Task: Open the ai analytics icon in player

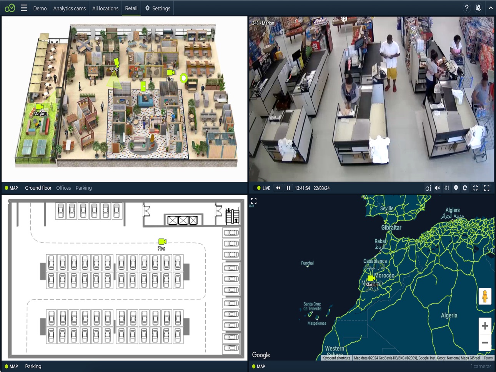Action: pos(428,188)
